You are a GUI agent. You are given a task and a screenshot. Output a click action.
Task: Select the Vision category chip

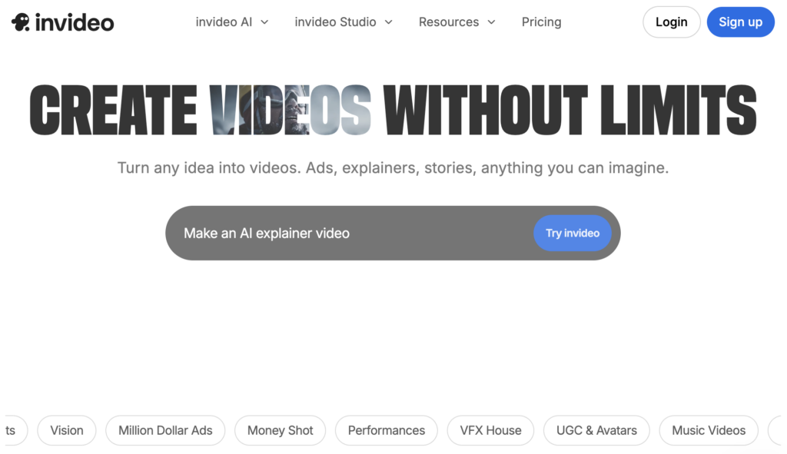point(67,430)
